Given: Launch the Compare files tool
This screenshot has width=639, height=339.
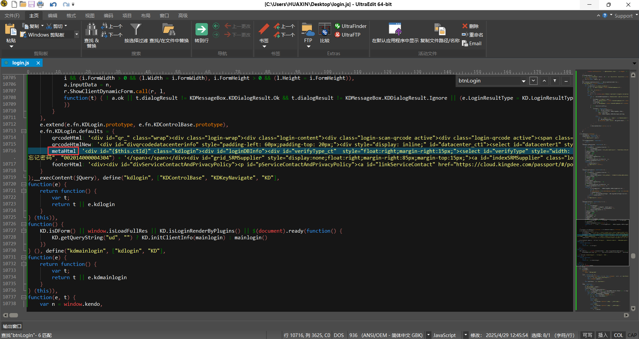Looking at the screenshot, I should (x=324, y=30).
